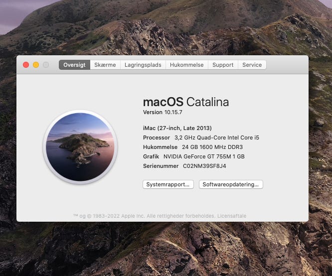Click the Serienummer label
Image resolution: width=332 pixels, height=276 pixels.
(161, 166)
